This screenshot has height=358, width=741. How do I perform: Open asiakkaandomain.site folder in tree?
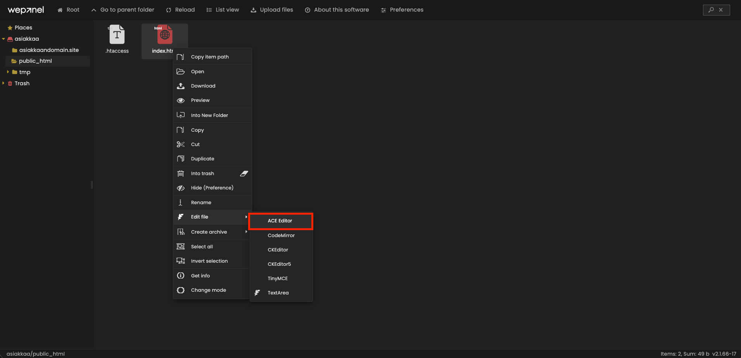point(49,50)
